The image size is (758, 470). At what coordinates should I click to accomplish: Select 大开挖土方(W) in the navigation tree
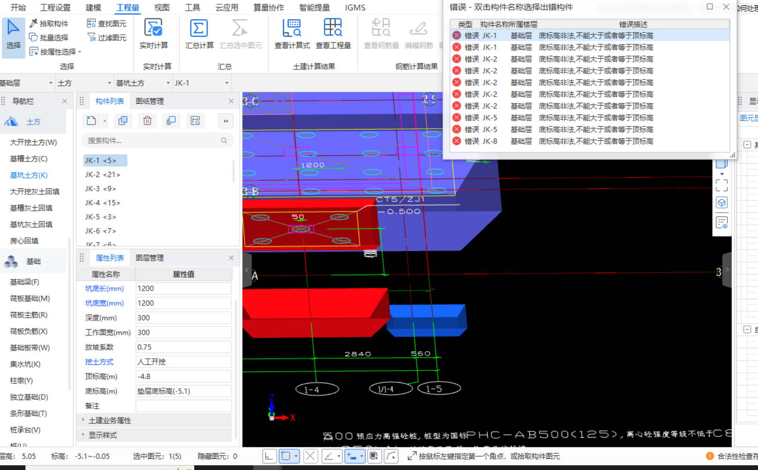(33, 142)
